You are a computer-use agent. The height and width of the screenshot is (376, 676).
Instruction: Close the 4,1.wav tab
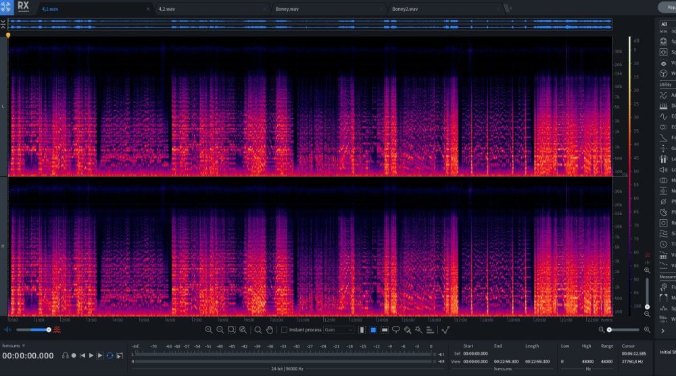148,9
